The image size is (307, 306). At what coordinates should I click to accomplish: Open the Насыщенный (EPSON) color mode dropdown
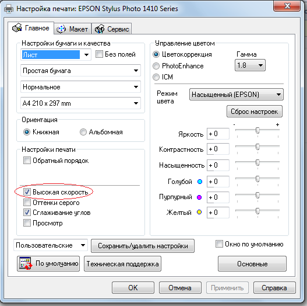click(x=237, y=95)
